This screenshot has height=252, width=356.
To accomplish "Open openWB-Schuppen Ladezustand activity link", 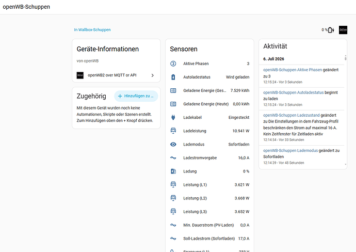I will (292, 115).
